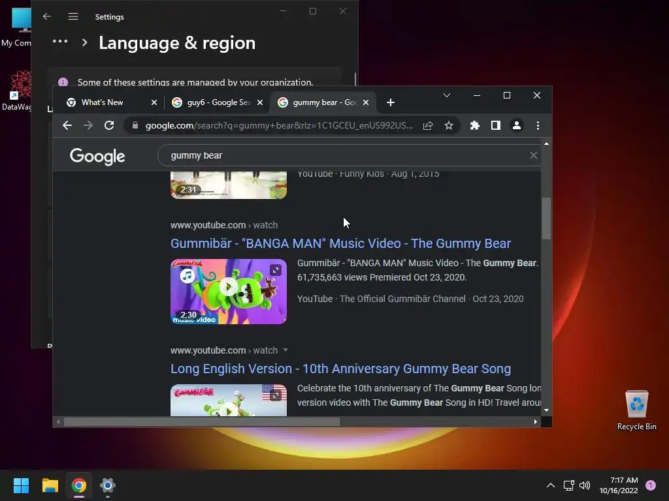This screenshot has width=669, height=501.
Task: Open network status tray icon
Action: coord(568,485)
